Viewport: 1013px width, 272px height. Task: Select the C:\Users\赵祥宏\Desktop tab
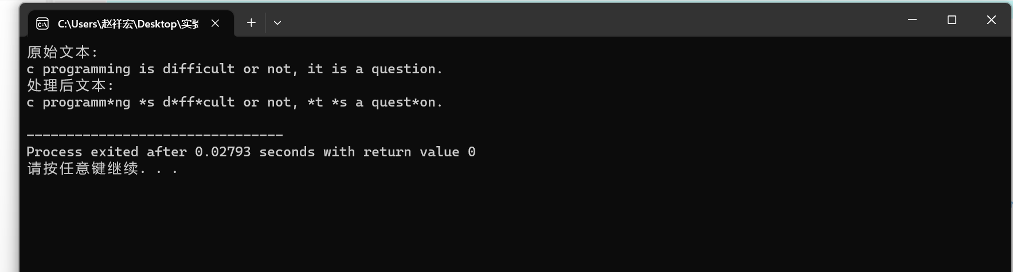[x=127, y=23]
